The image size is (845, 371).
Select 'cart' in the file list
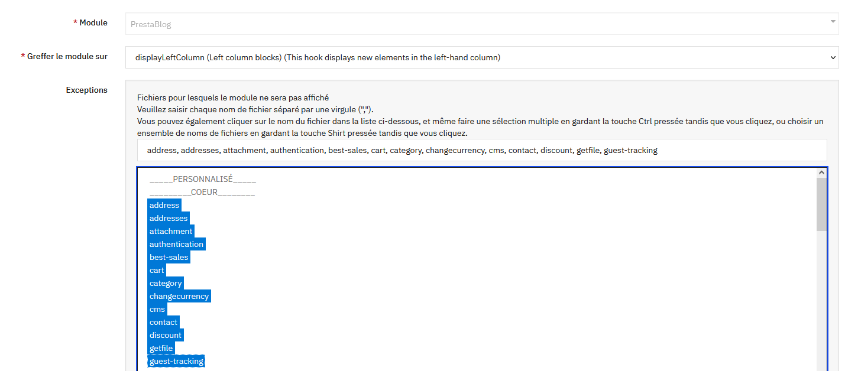coord(157,271)
